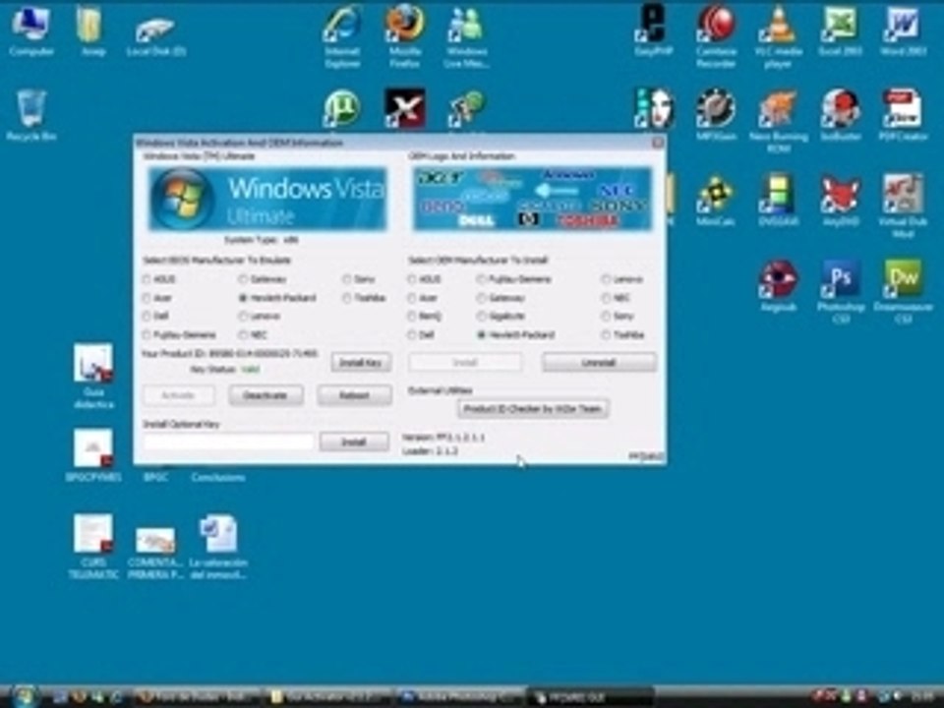Click the Firefox taskbar window button
The height and width of the screenshot is (708, 944).
[198, 697]
